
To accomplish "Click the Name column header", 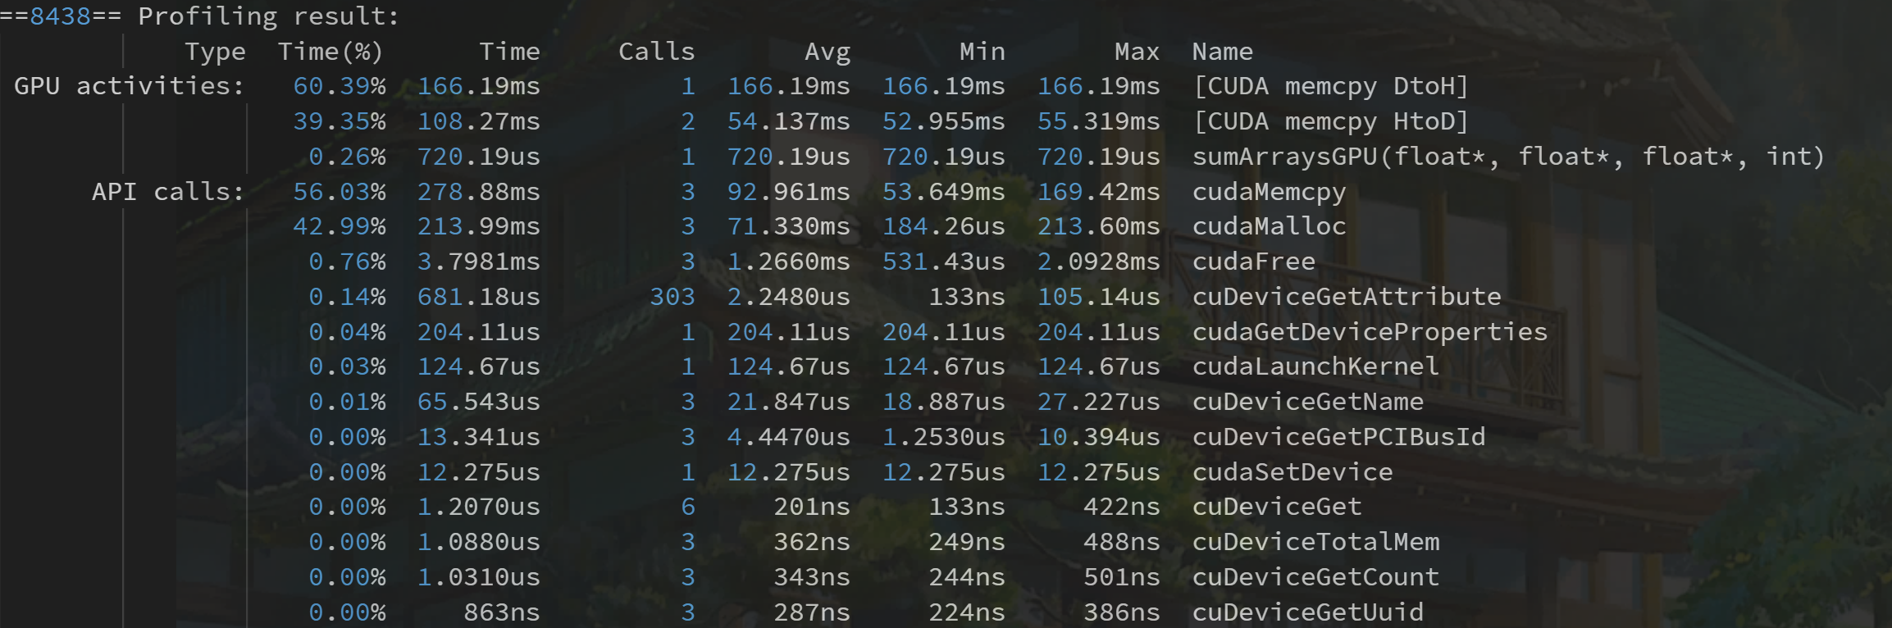I will [x=1222, y=52].
